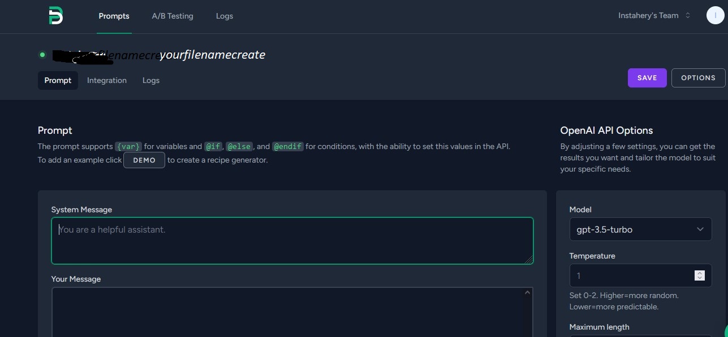This screenshot has width=728, height=337.
Task: Open the OPTIONS menu button
Action: click(x=698, y=78)
